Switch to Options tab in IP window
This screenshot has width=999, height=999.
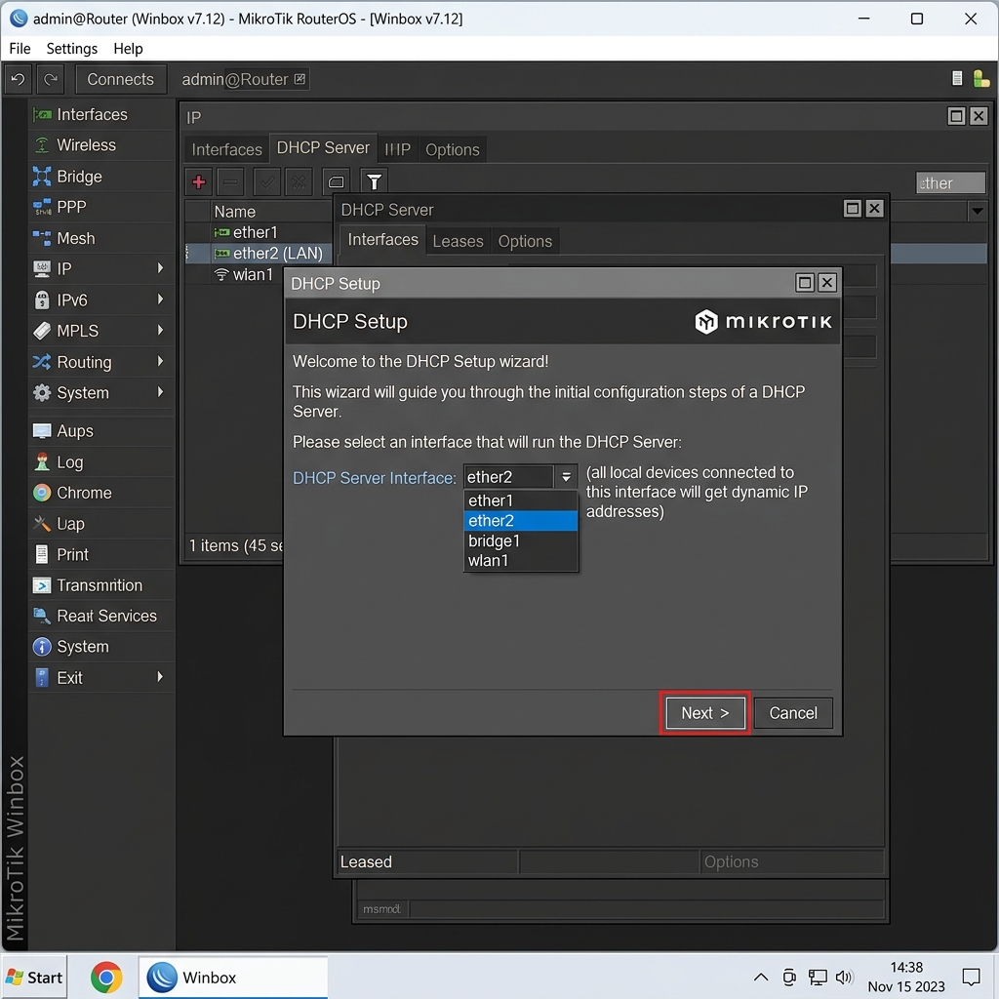pos(453,149)
